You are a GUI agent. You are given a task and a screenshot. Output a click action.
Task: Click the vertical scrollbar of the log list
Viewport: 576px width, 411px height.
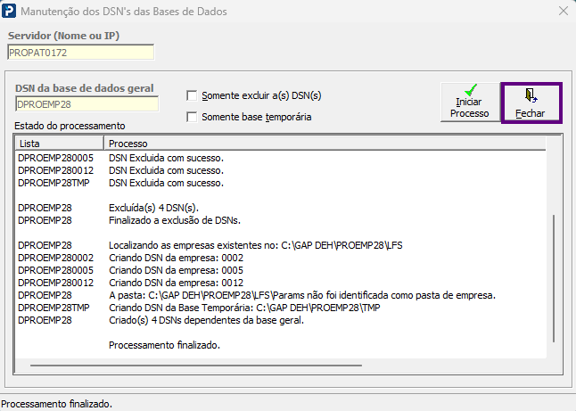pyautogui.click(x=554, y=278)
